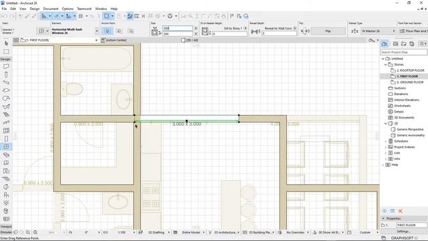The width and height of the screenshot is (428, 241).
Task: Toggle the Trace Reference button
Action: (106, 16)
